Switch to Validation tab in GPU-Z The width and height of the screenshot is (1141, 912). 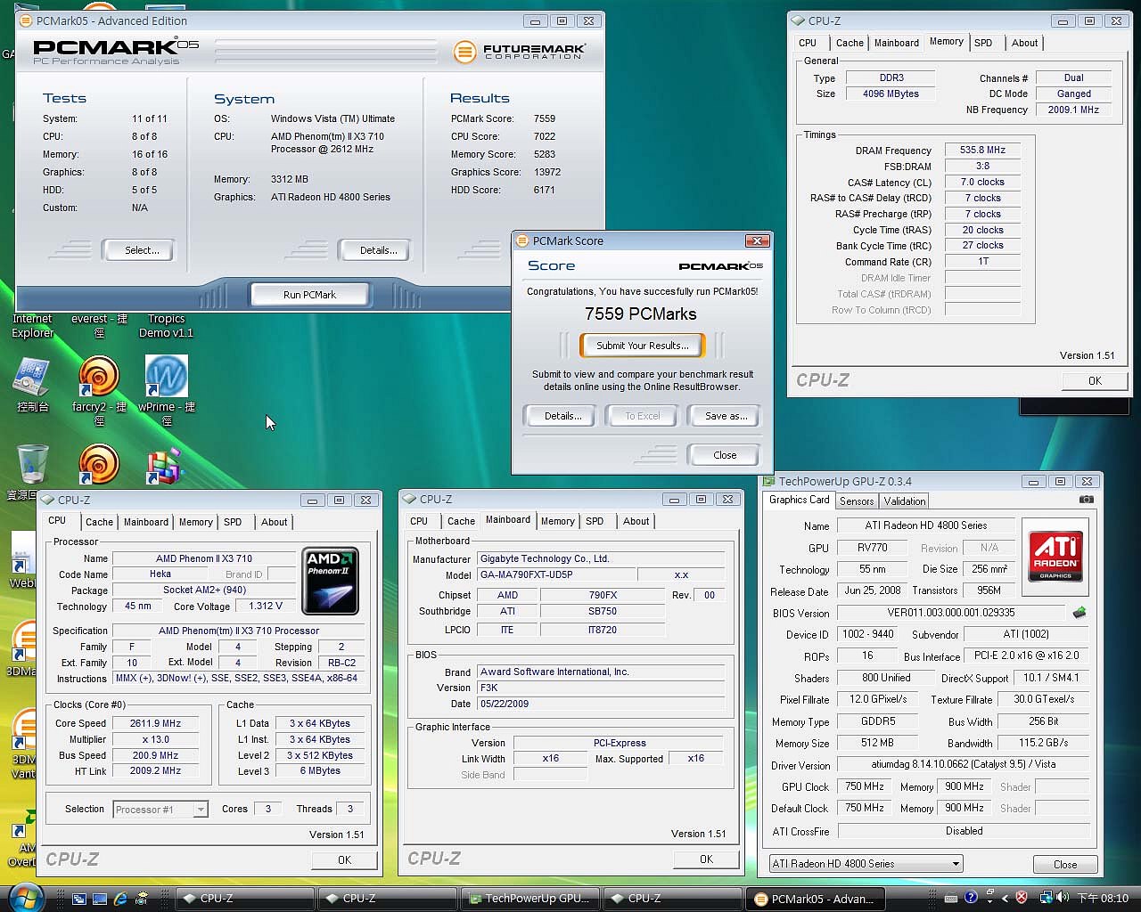click(x=905, y=501)
